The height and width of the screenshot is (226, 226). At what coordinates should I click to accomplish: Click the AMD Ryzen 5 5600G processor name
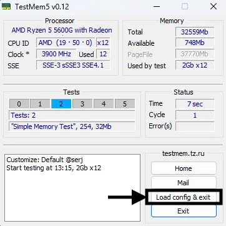click(62, 30)
